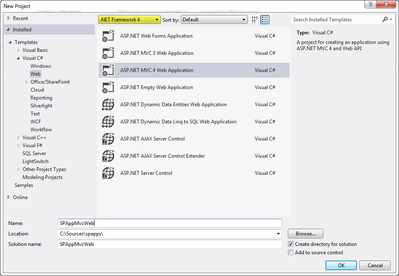Switch to medium icons list view
This screenshot has width=399, height=276.
(x=265, y=20)
